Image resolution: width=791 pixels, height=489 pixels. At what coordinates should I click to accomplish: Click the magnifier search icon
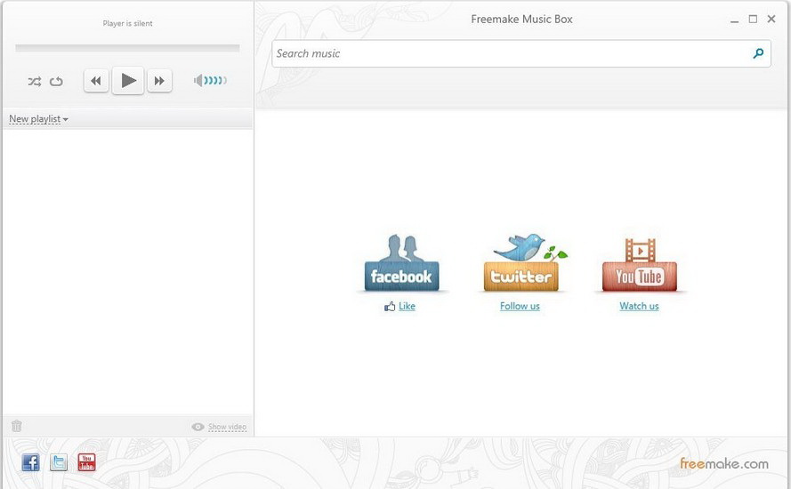758,53
